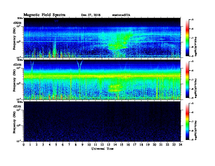215x166 pixels.
Task: Click hour tick label "22" on time axis
Action: 167,145
